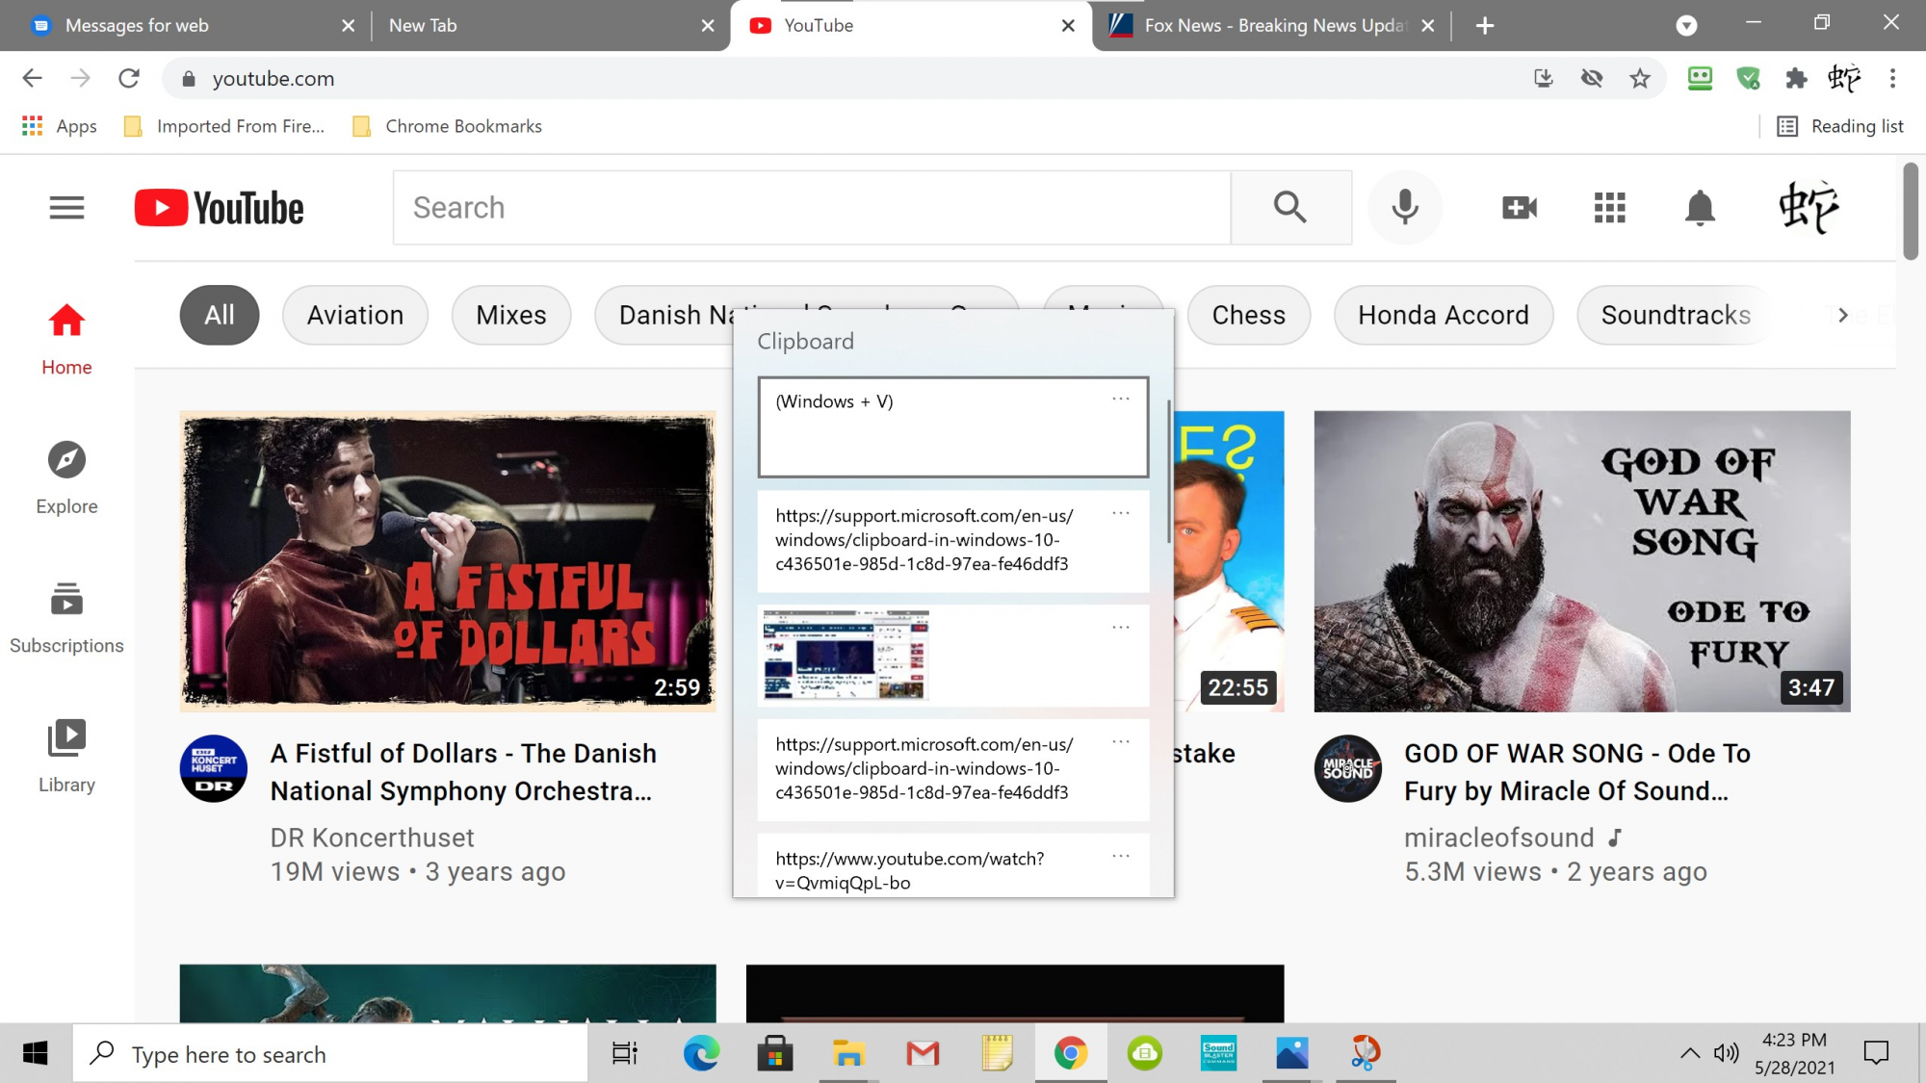Screen dimensions: 1926x1083
Task: Open the GOD OF WAR SONG video title
Action: pos(1577,772)
